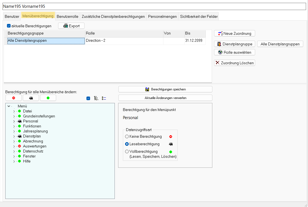Open the Sichtbarkeit der Felder tab
This screenshot has width=308, height=207.
[x=199, y=16]
